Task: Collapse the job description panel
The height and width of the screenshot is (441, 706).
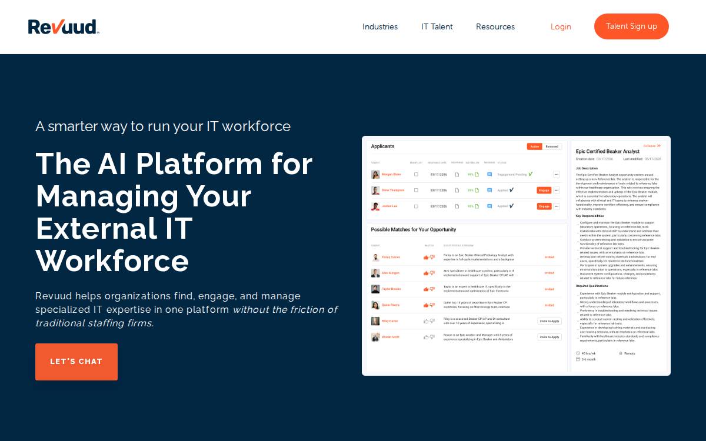Action: pyautogui.click(x=652, y=146)
